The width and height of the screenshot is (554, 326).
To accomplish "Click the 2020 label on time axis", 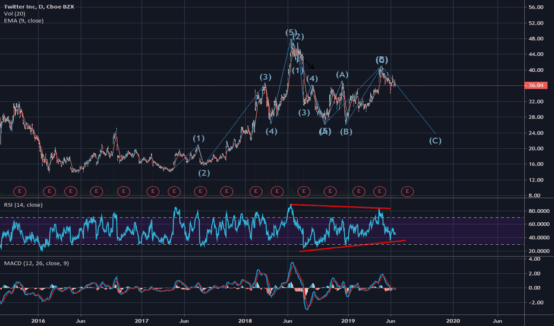I will pos(453,321).
